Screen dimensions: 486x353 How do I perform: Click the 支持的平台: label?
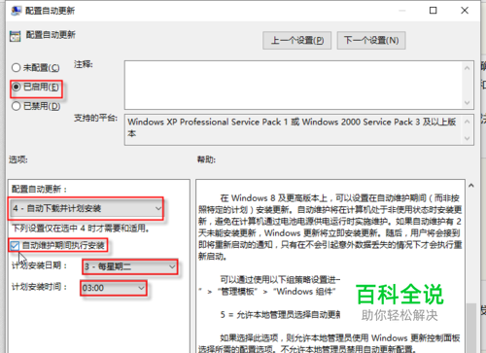tap(95, 118)
